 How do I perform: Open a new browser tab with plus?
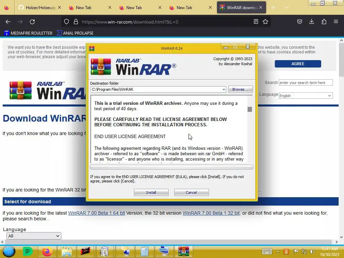(273, 8)
